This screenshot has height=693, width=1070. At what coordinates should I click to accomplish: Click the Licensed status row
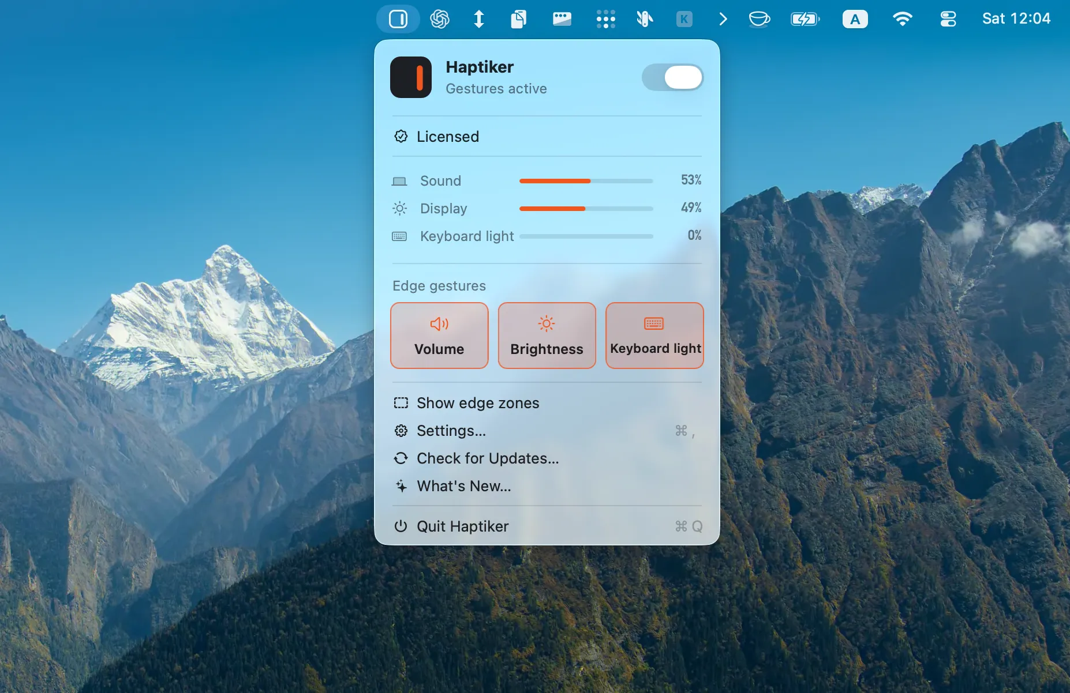click(x=547, y=137)
